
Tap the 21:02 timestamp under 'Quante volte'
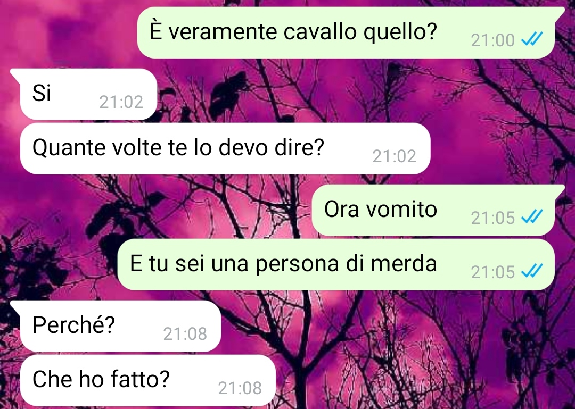[394, 156]
